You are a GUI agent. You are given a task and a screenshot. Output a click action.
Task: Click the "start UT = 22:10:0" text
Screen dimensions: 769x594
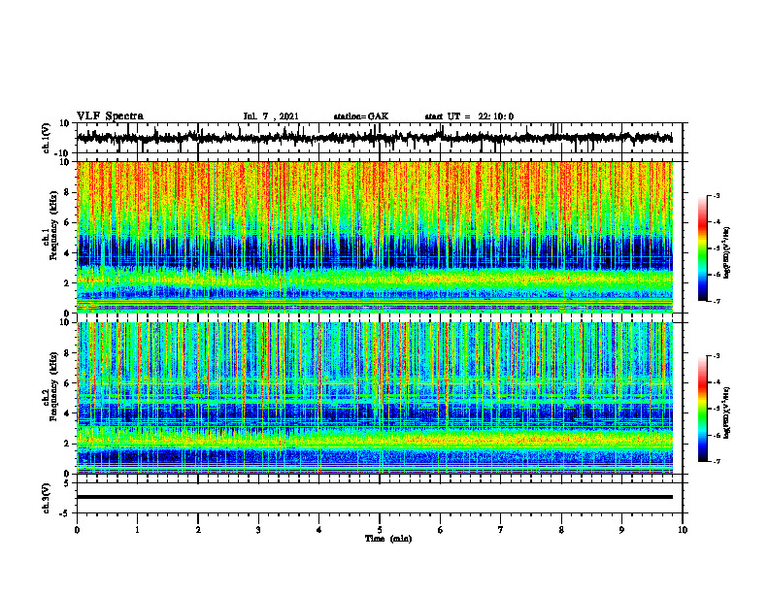pyautogui.click(x=469, y=116)
